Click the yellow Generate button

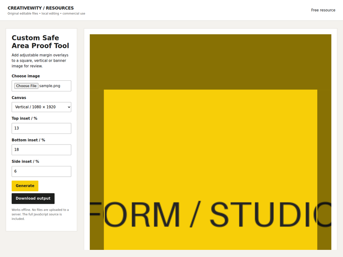[x=25, y=186]
